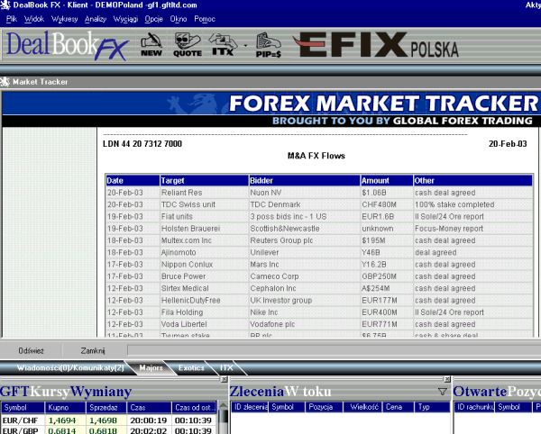Open the Wyciągi menu

click(125, 19)
